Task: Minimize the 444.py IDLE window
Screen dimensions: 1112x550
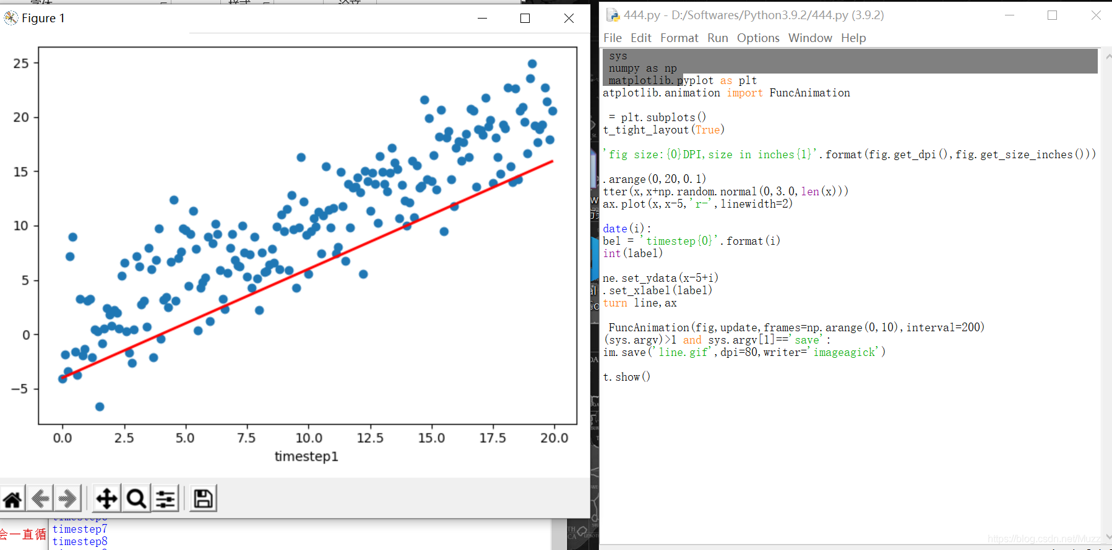Action: coord(1009,15)
